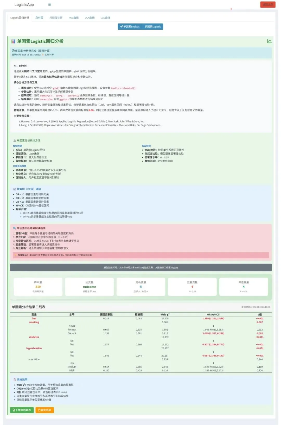The height and width of the screenshot is (425, 281).
Task: Click the 筛选变量 summary card
Action: point(244,287)
